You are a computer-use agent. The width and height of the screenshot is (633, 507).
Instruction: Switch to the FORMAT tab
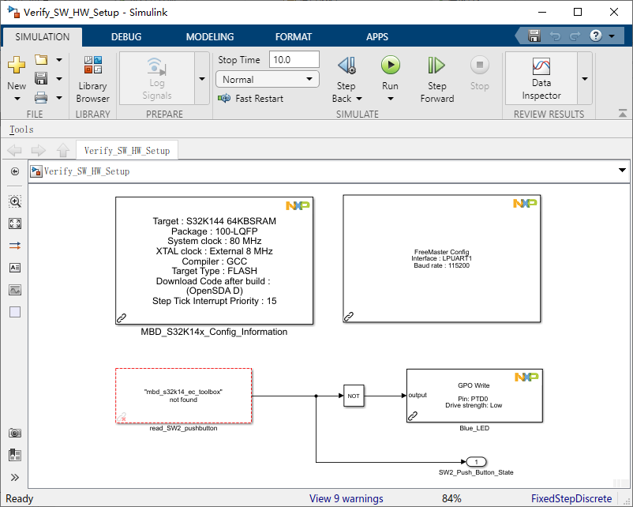(x=294, y=37)
